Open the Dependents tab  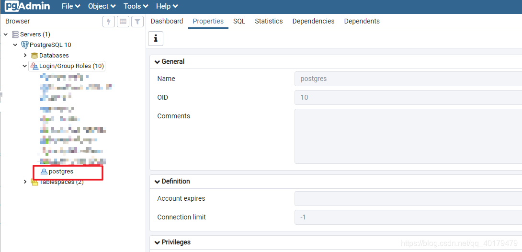click(x=362, y=21)
